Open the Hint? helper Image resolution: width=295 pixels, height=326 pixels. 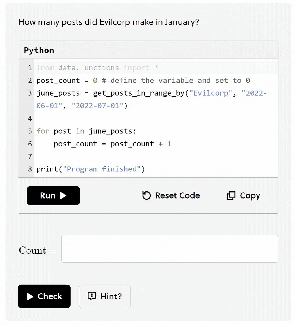point(105,296)
